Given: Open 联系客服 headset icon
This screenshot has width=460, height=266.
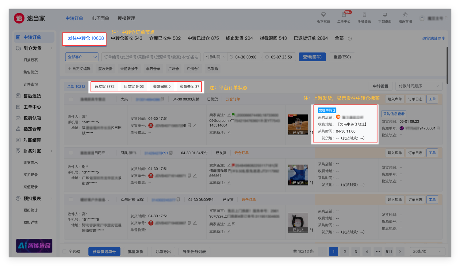Looking at the screenshot, I should 405,15.
